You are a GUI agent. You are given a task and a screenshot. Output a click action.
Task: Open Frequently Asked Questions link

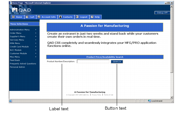(x=23, y=63)
